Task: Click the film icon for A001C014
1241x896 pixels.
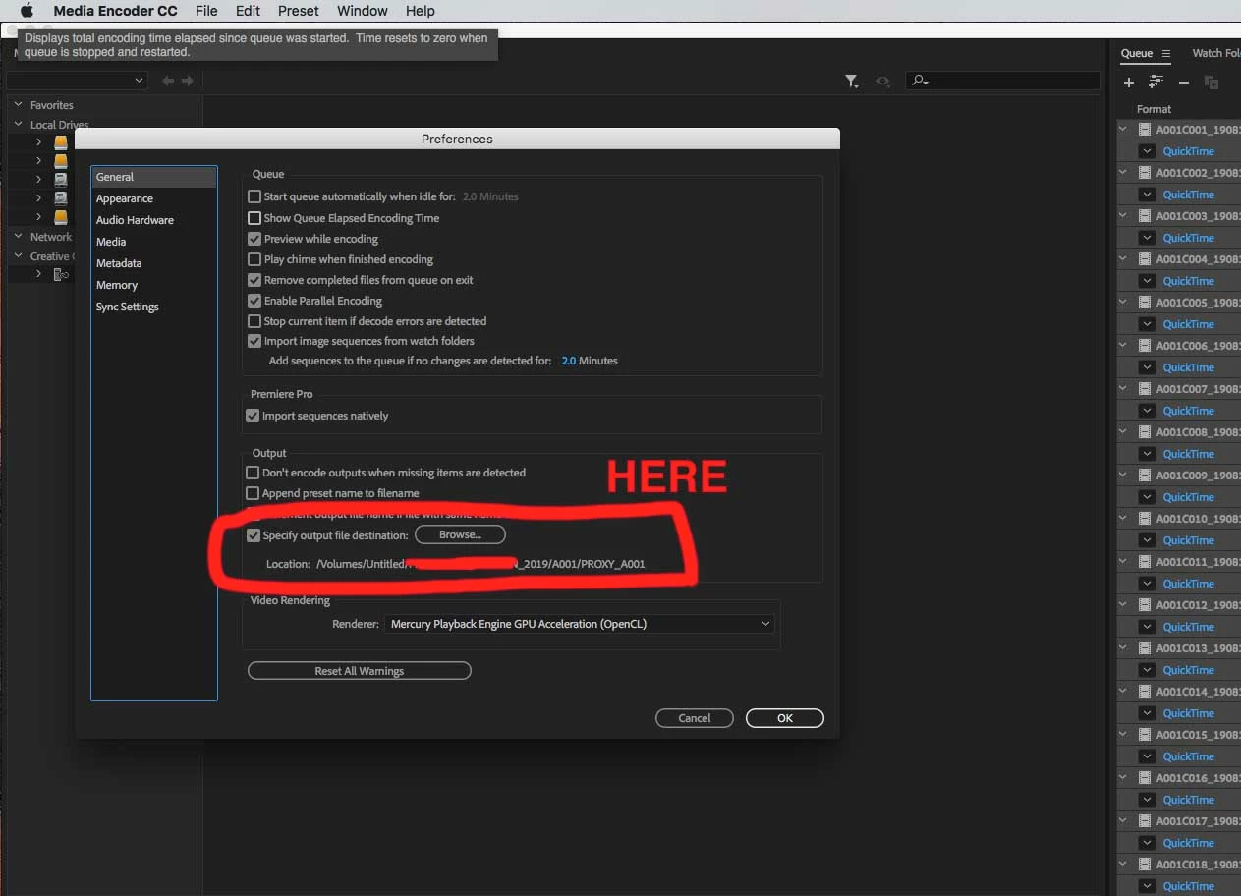Action: pyautogui.click(x=1145, y=691)
